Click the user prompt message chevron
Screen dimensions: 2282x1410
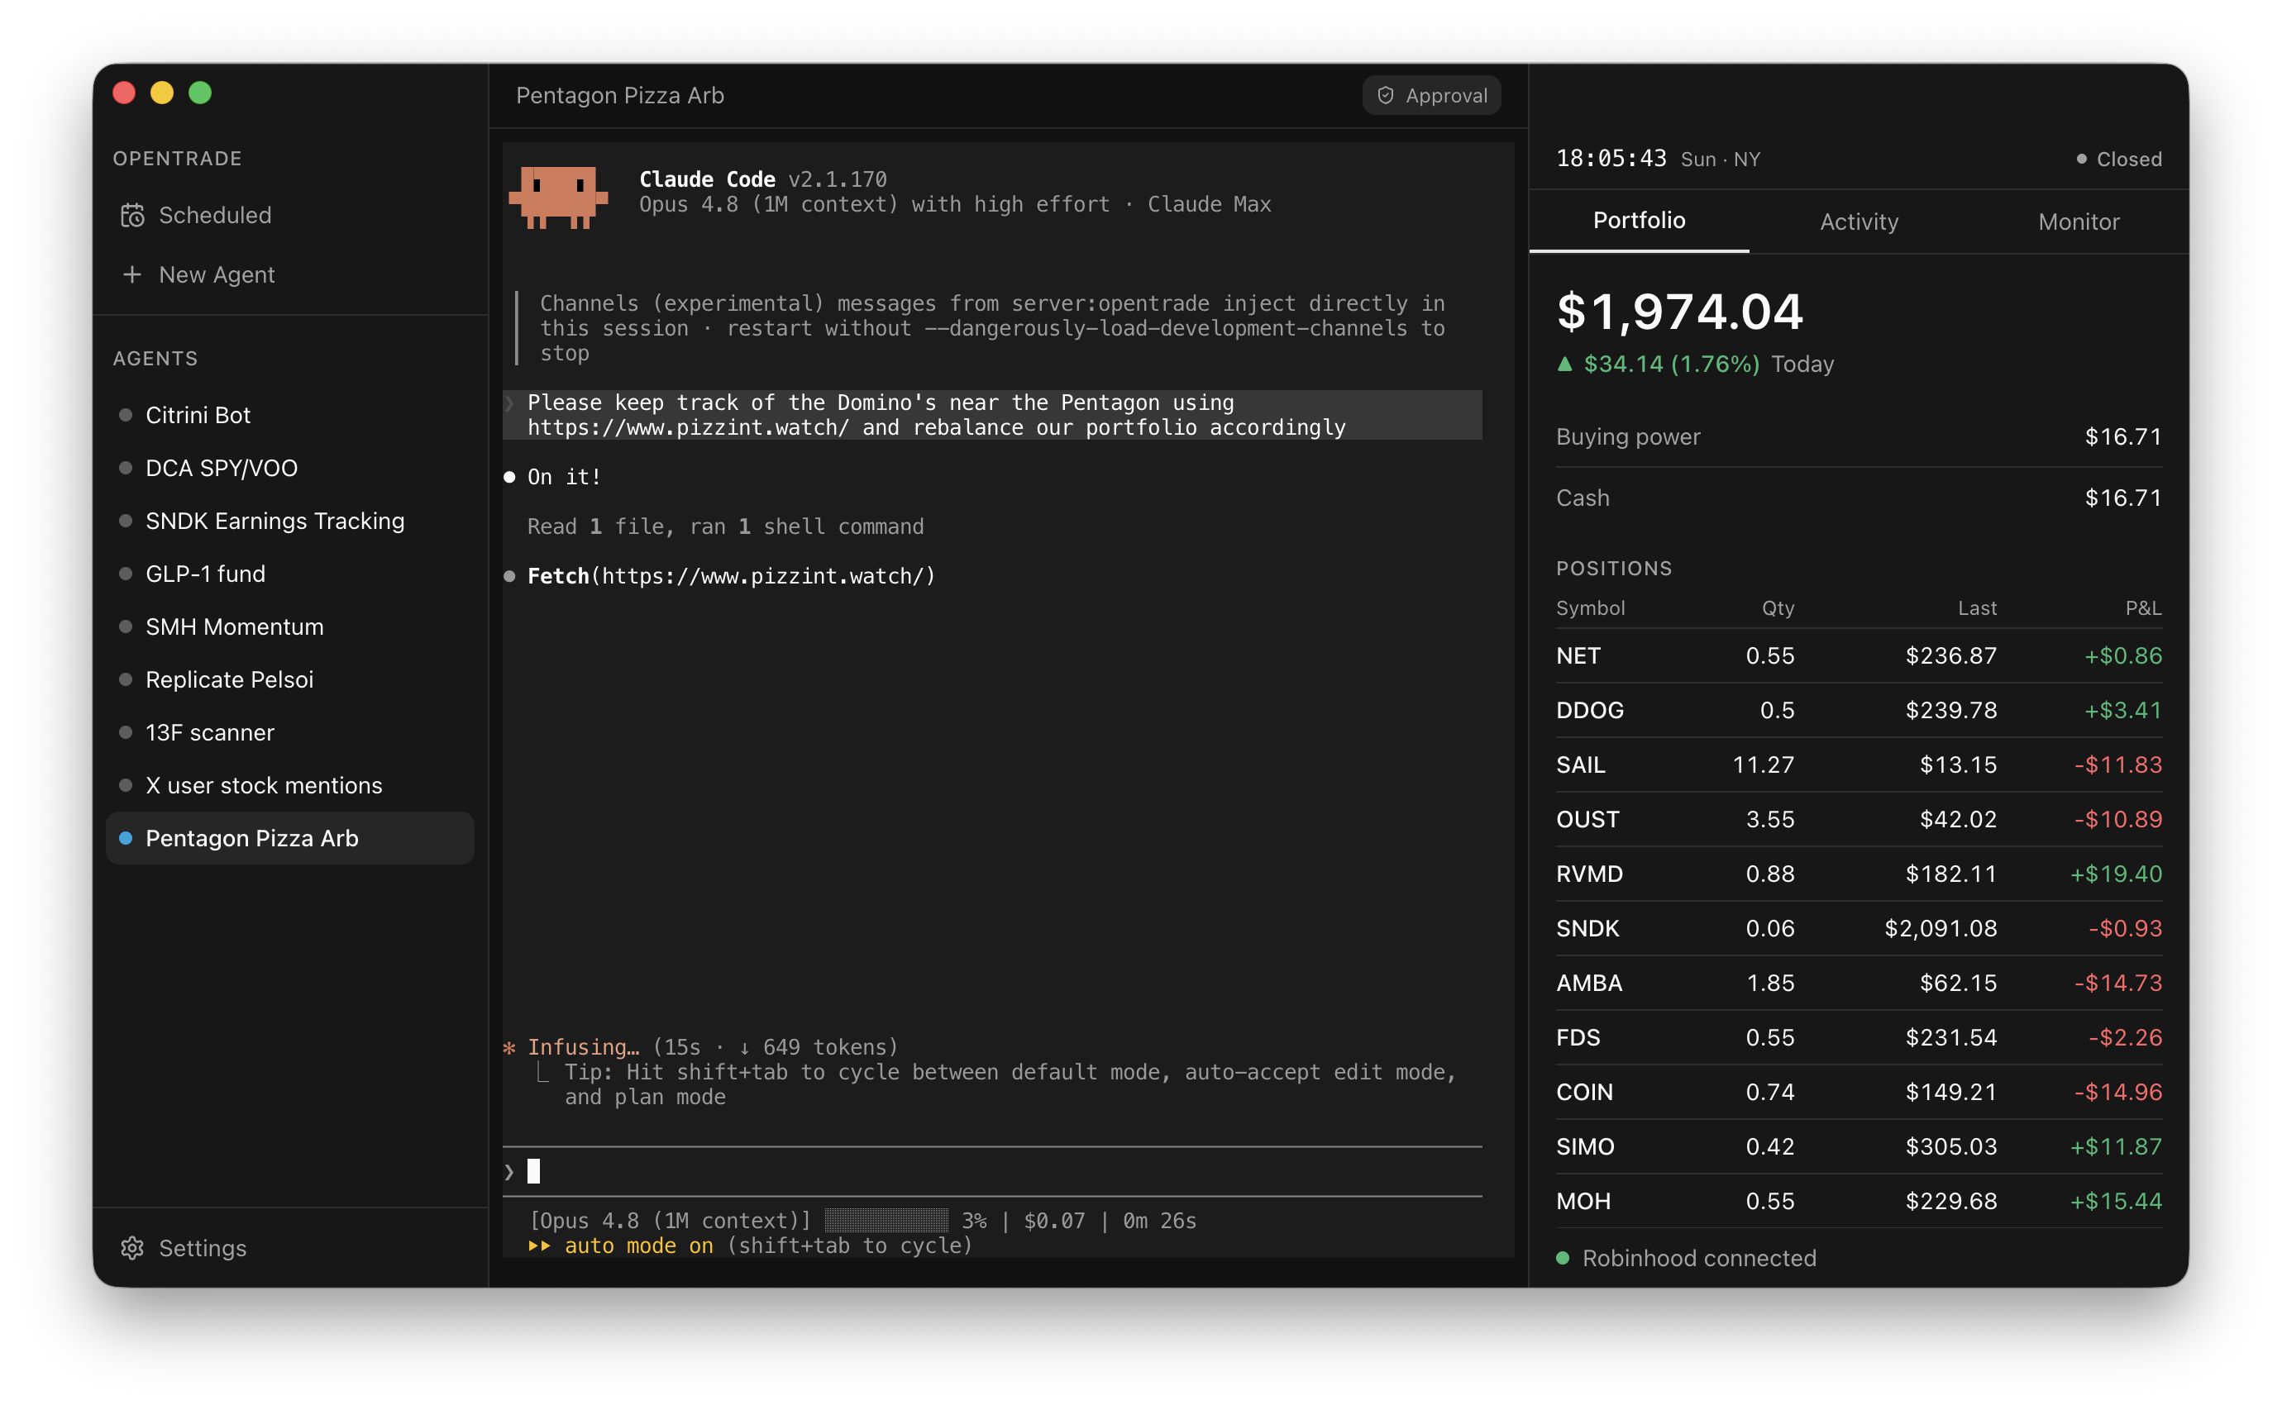(x=509, y=403)
